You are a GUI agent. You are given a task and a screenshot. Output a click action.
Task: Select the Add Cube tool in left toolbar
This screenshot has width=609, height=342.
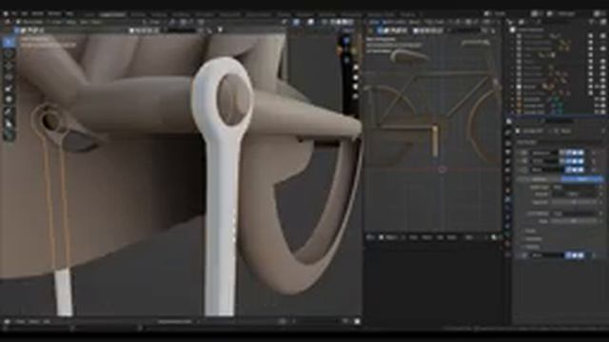coord(9,136)
